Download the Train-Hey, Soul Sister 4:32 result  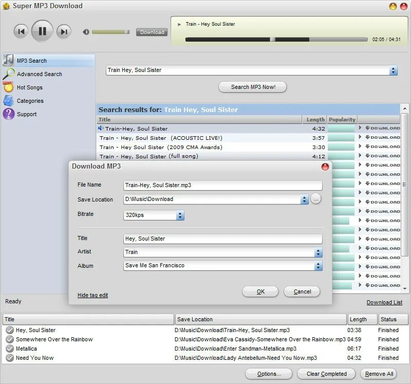pos(383,129)
